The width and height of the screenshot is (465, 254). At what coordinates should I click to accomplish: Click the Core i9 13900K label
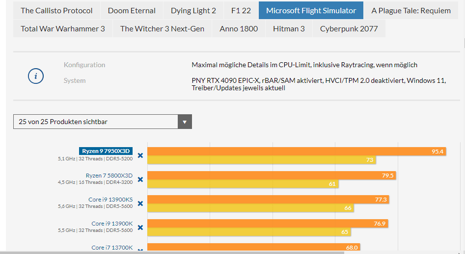point(112,224)
